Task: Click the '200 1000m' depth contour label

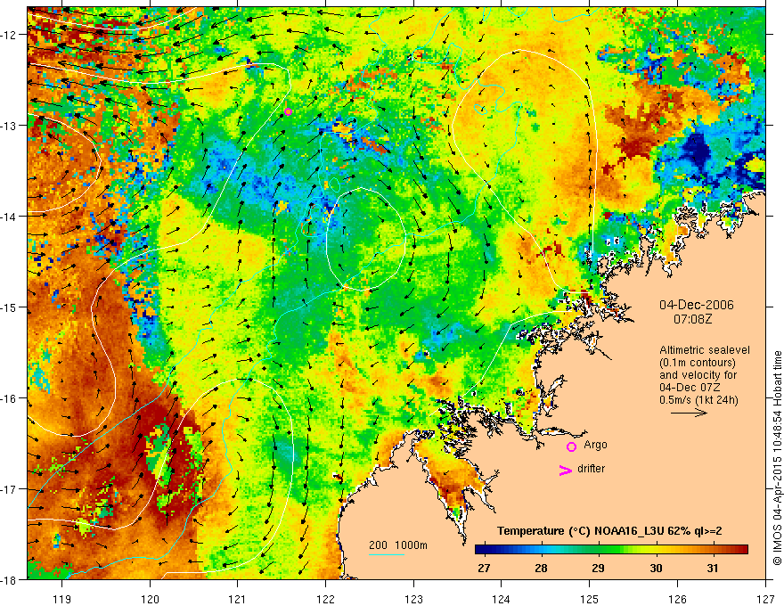Action: (398, 545)
